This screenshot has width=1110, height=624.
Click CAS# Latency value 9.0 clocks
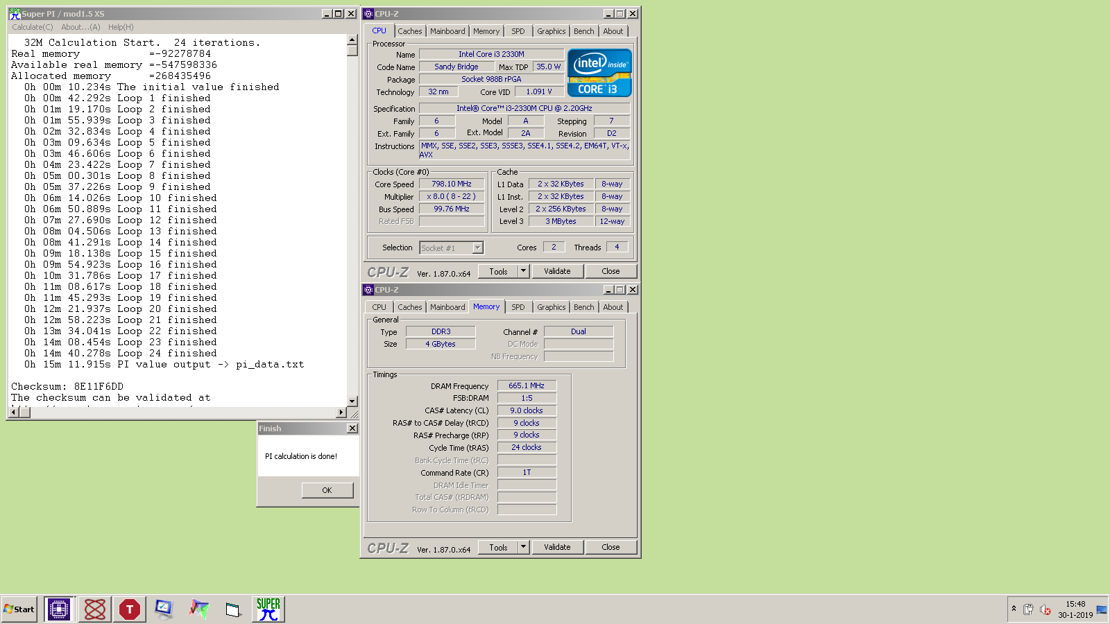[x=527, y=410]
